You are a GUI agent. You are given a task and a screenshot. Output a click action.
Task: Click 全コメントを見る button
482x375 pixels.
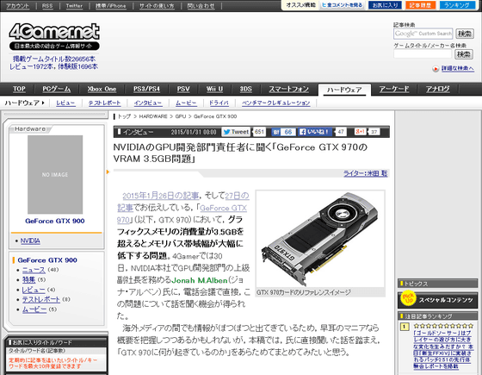point(342,5)
